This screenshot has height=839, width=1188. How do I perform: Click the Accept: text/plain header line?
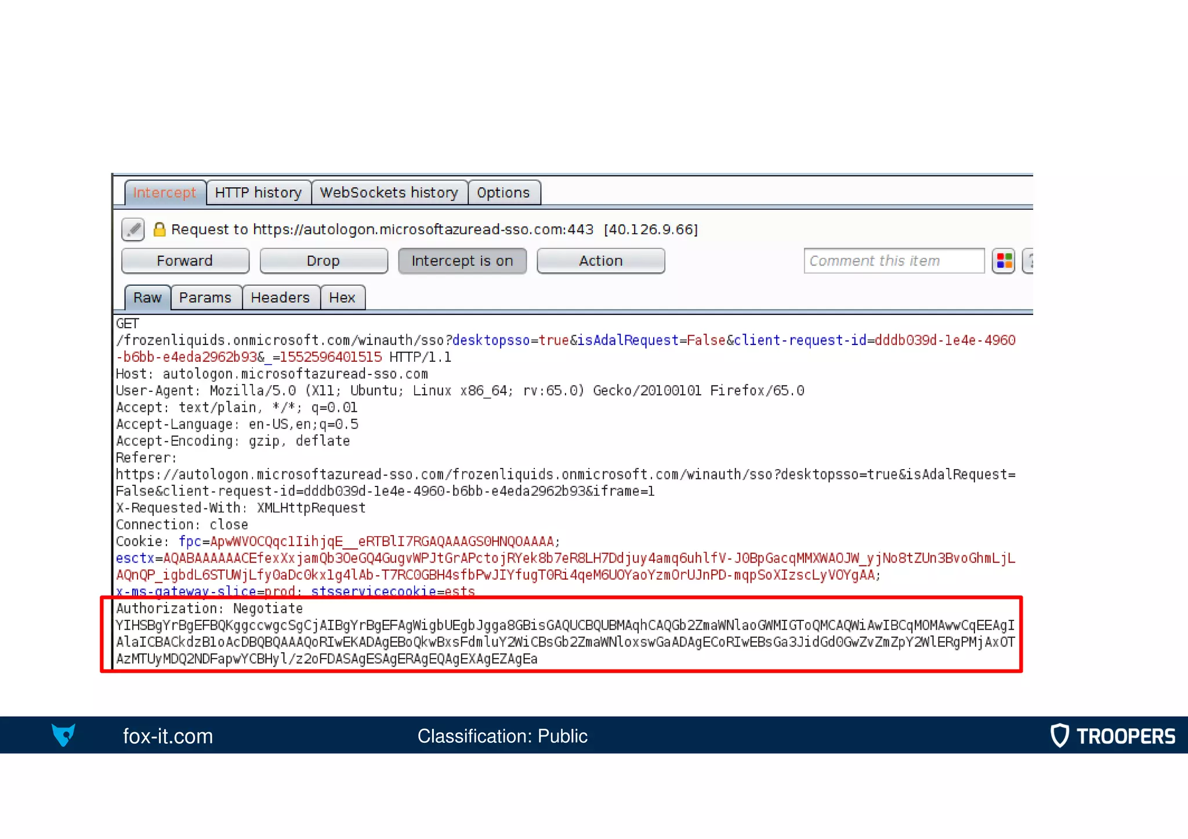pos(236,408)
